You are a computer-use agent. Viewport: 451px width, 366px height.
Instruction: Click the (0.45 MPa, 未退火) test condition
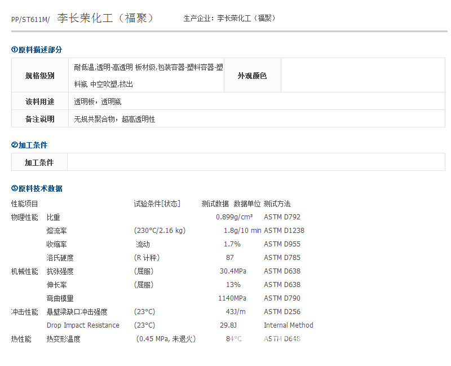[x=166, y=339]
